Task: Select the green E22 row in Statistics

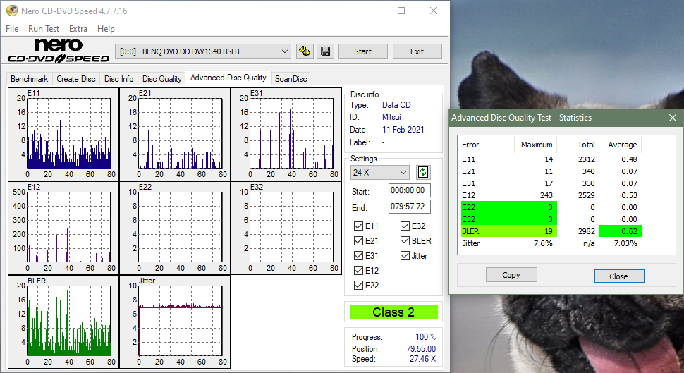Action: 508,208
